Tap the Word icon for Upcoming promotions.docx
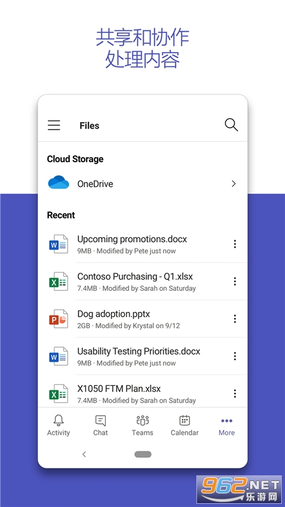Image resolution: width=285 pixels, height=507 pixels. pyautogui.click(x=58, y=244)
